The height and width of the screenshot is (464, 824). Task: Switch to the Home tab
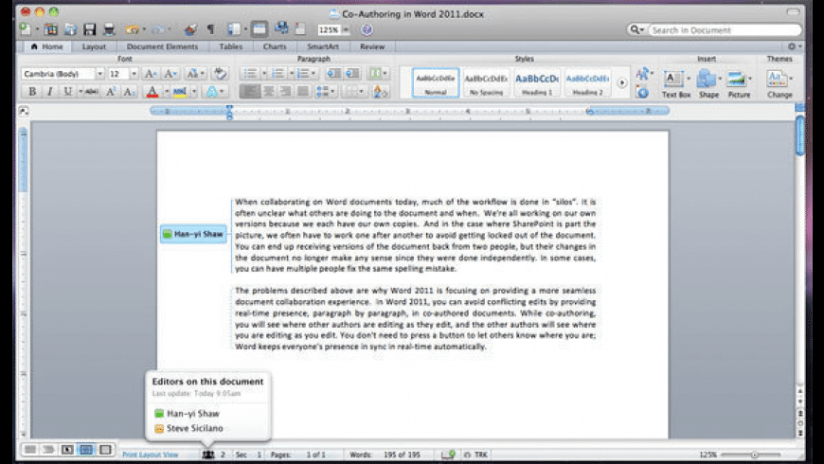46,46
